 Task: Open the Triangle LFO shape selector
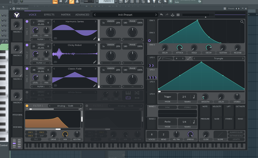218,58
